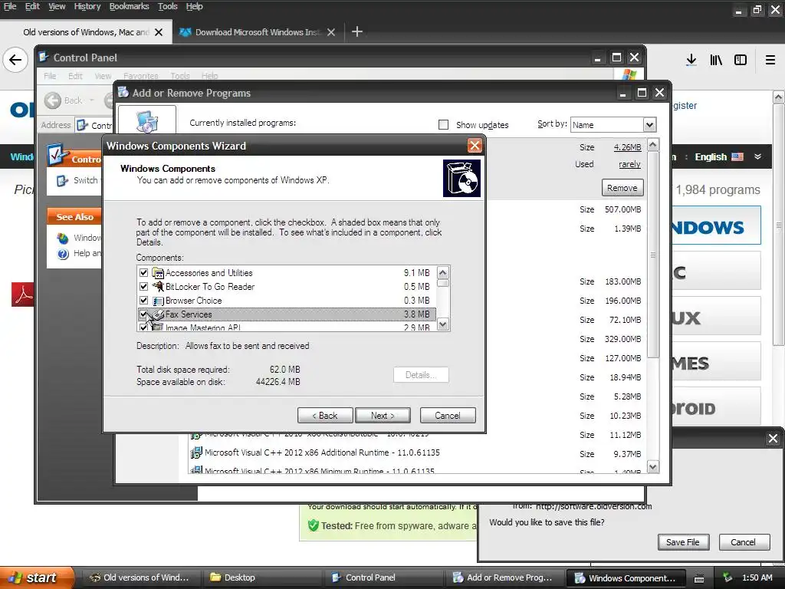Screen dimensions: 785x589
Task: Click the 4.26MB size link
Action: click(x=627, y=147)
